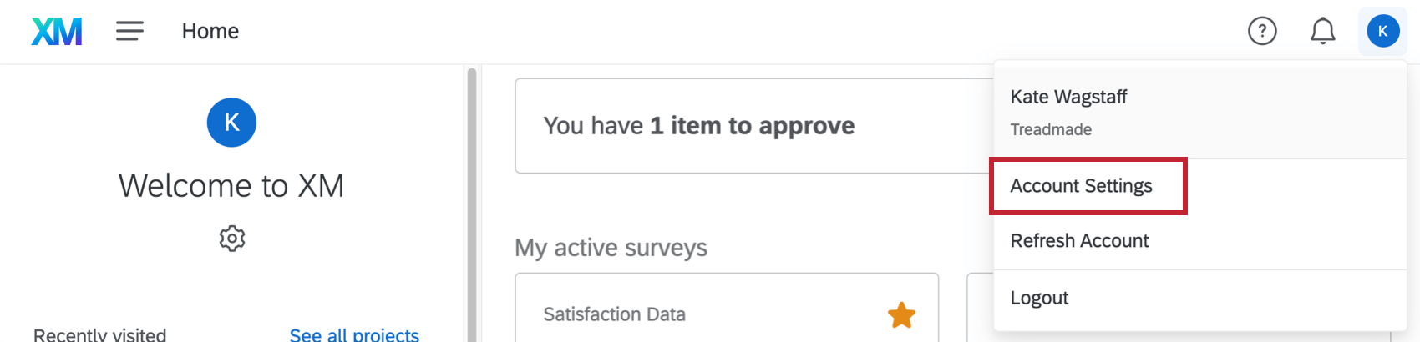Click the Treadmade organization label
Viewport: 1420px width, 342px height.
(1051, 129)
